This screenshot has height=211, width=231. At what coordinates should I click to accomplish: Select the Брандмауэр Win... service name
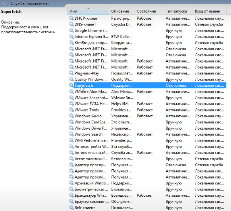90,196
